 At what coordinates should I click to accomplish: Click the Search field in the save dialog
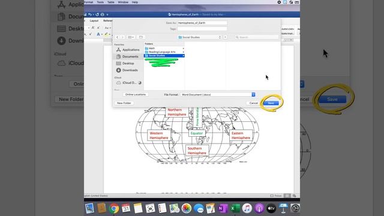click(x=257, y=37)
